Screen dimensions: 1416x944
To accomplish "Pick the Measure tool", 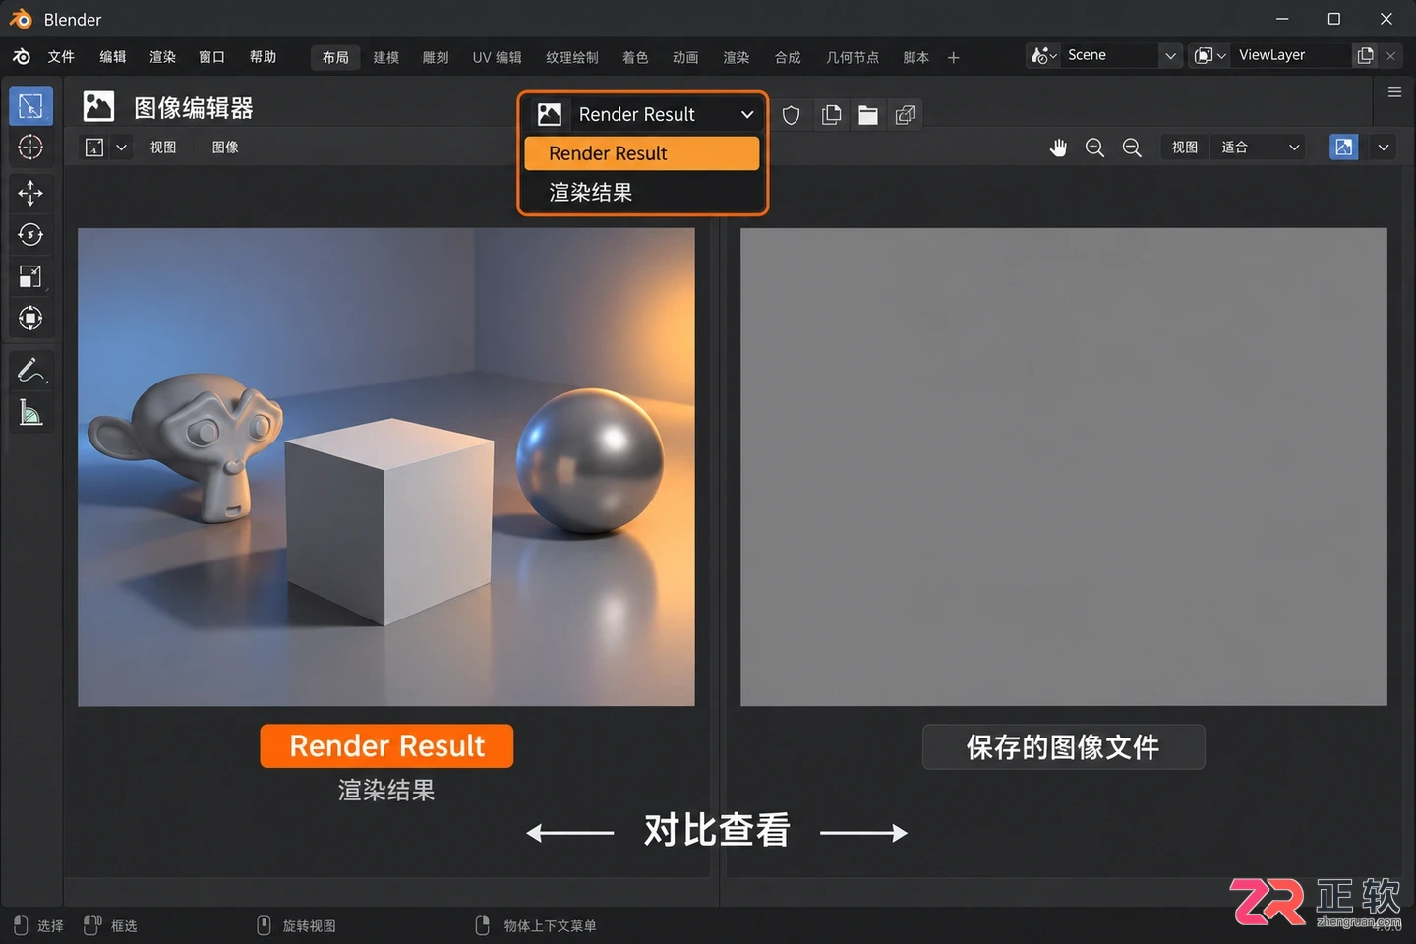I will tap(30, 413).
